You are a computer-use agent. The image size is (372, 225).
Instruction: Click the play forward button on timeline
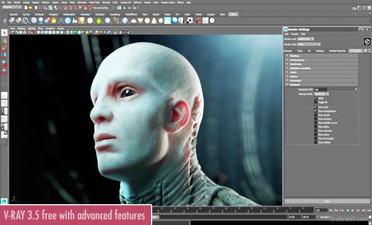pyautogui.click(x=352, y=210)
